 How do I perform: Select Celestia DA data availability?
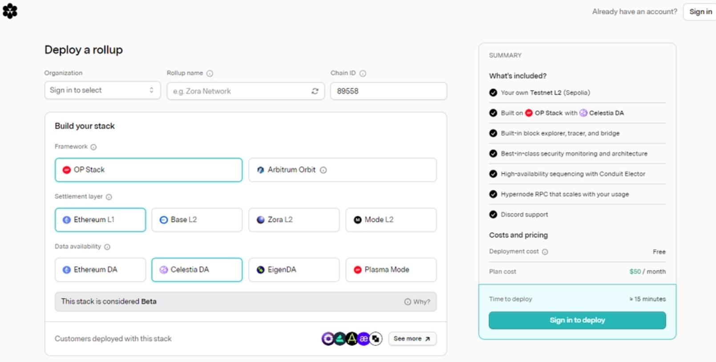pos(197,269)
